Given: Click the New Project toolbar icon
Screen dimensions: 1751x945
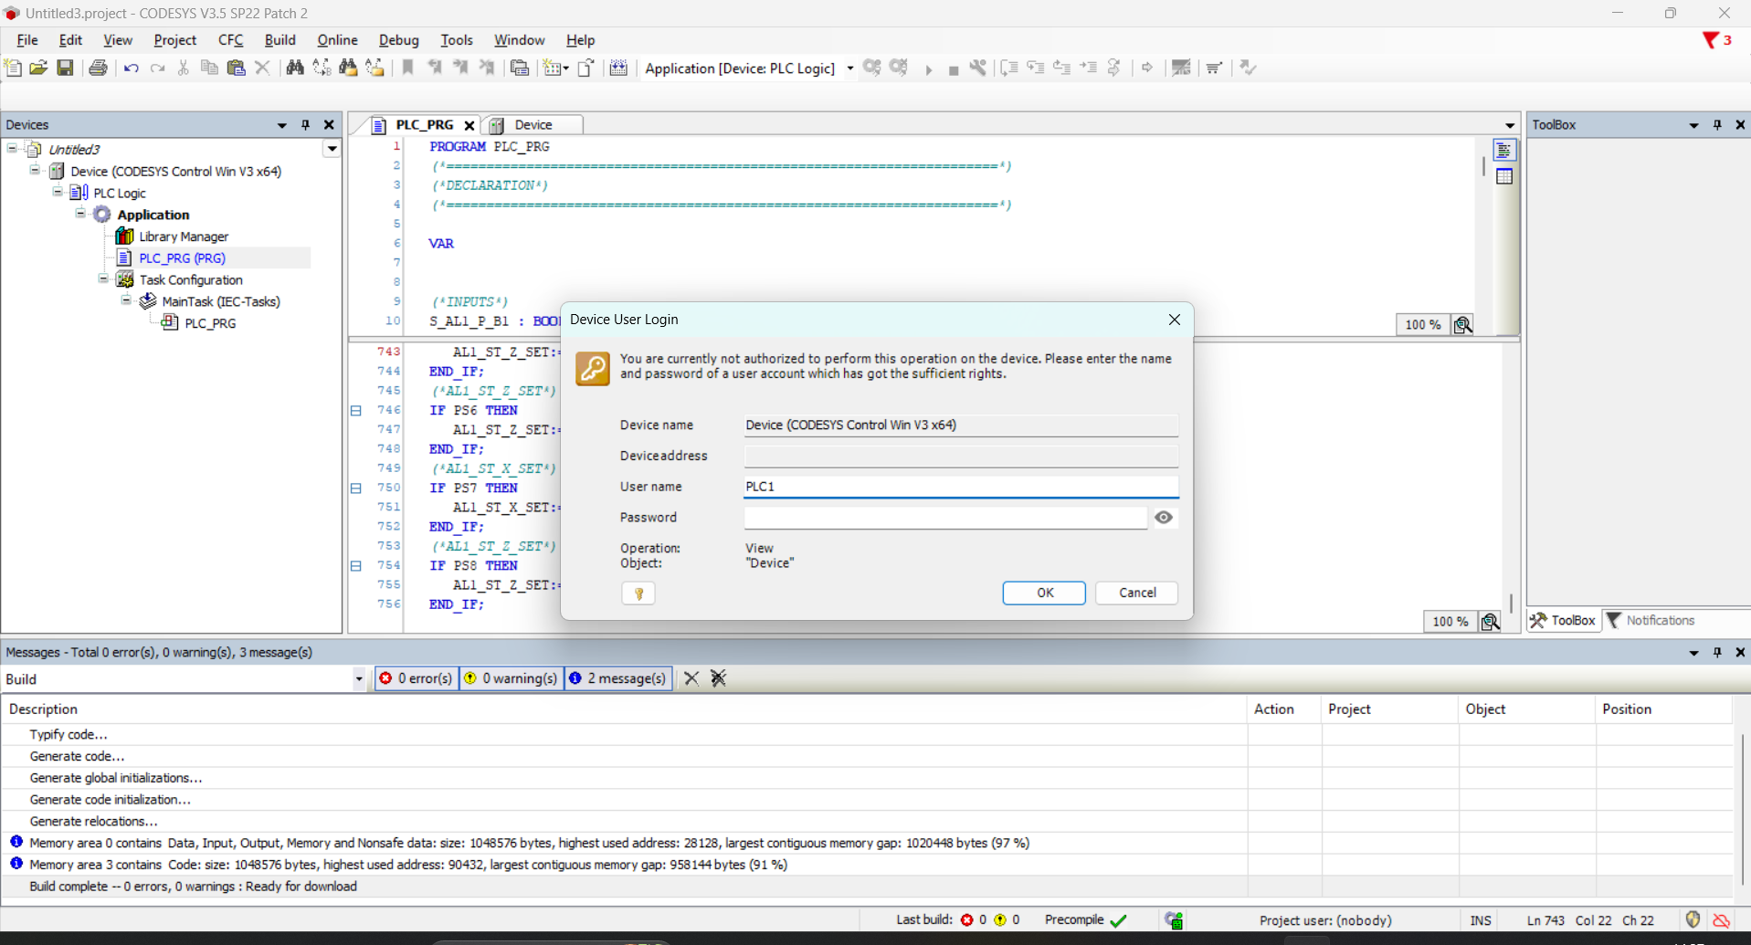Looking at the screenshot, I should click(x=13, y=68).
